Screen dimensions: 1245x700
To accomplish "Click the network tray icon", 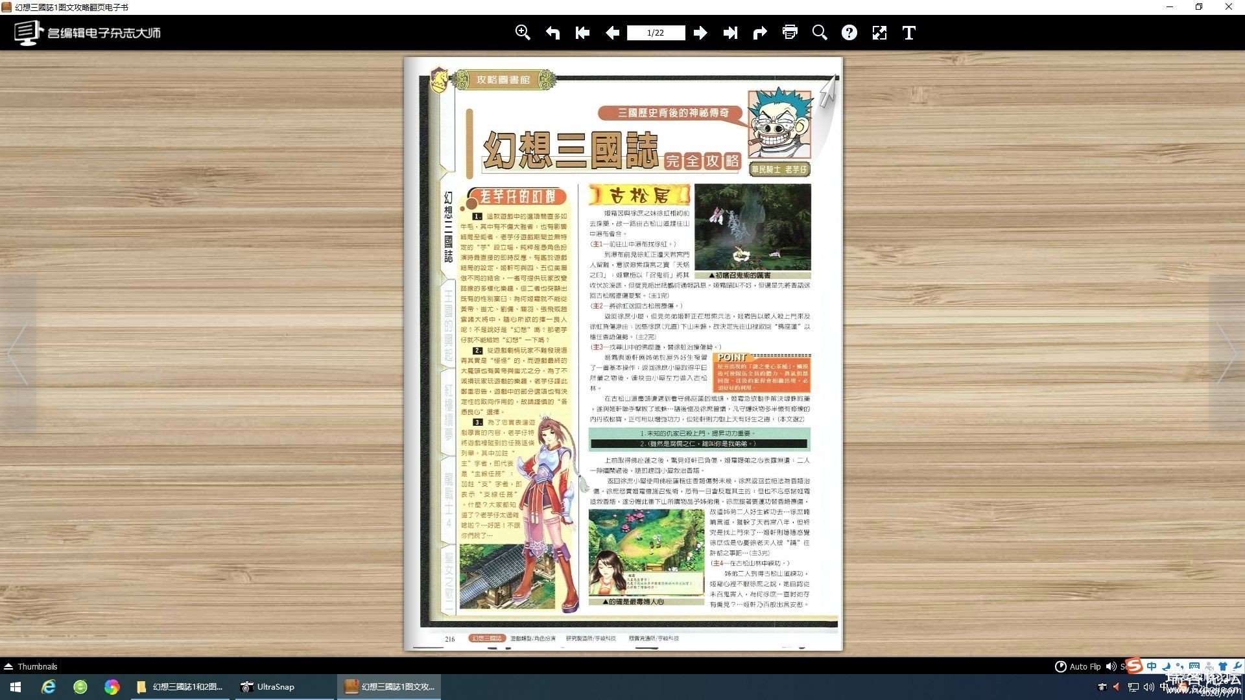I will coord(1133,687).
